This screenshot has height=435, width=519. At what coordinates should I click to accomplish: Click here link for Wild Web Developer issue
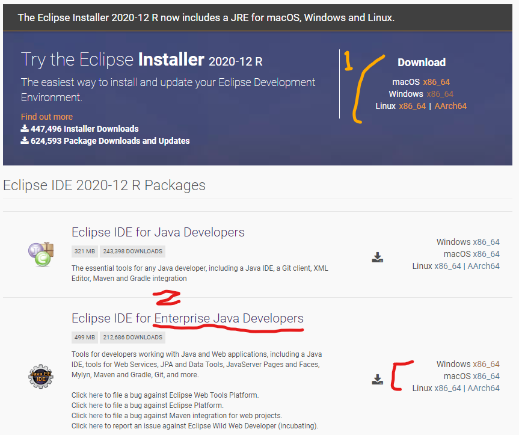click(x=96, y=426)
